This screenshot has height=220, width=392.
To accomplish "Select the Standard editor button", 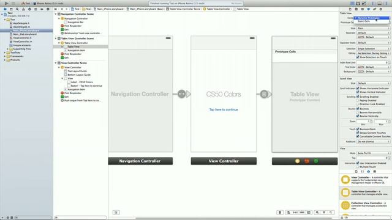I will coord(352,3).
